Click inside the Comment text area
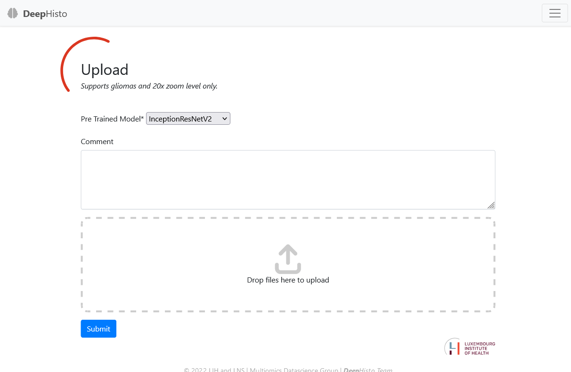 (288, 179)
